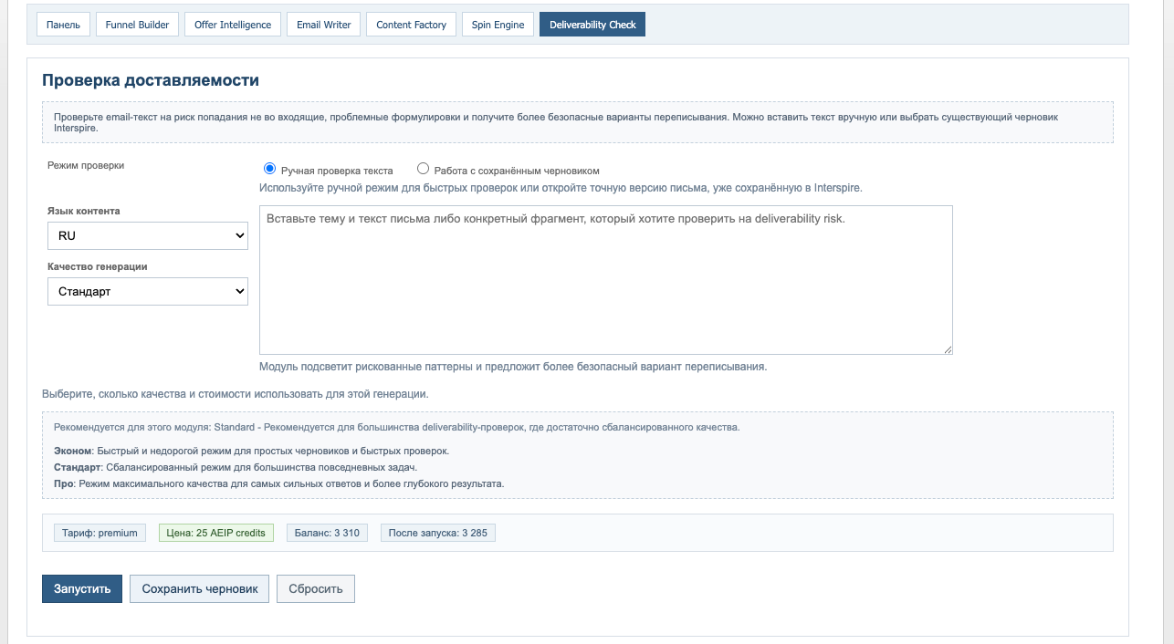Select the Ручная проверка текста mode

270,168
